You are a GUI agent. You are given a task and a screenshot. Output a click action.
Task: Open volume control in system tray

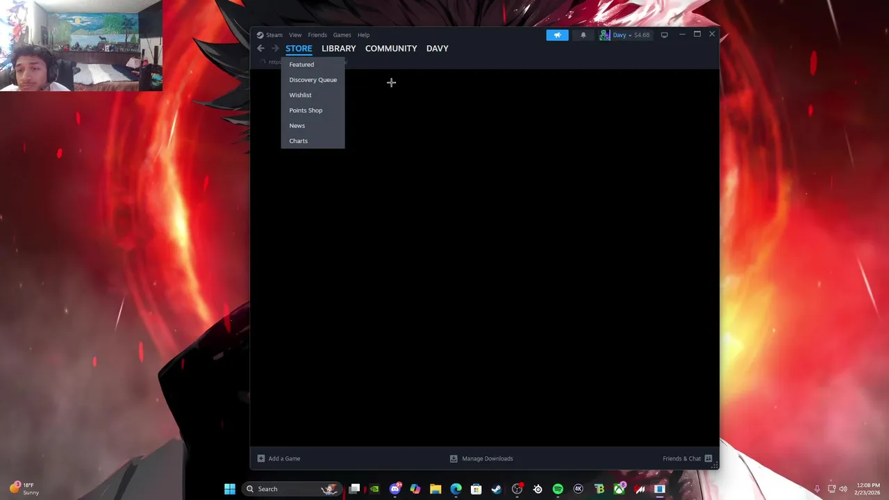point(842,489)
